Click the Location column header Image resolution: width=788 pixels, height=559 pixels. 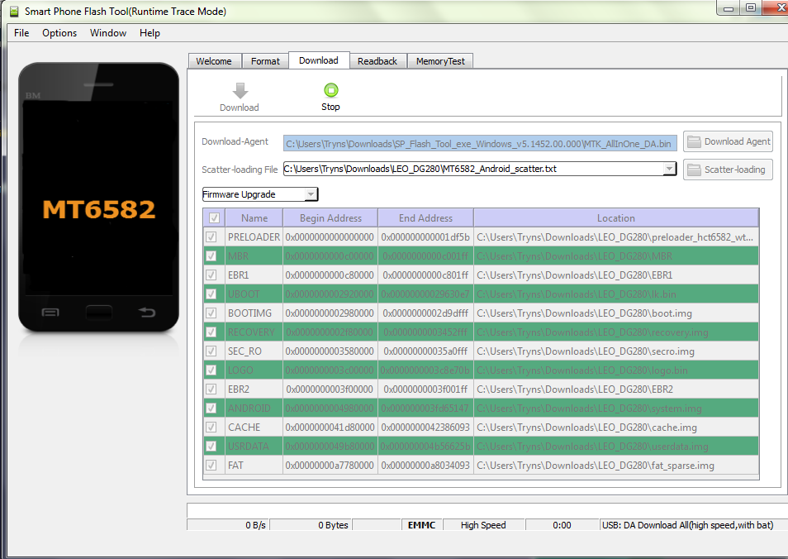(x=615, y=218)
